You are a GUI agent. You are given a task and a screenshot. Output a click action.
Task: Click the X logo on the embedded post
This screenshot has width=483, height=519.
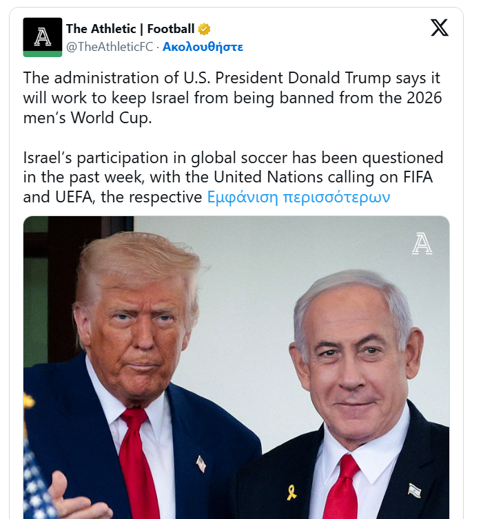pyautogui.click(x=440, y=28)
